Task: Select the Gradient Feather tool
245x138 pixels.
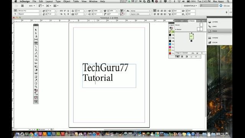Action: [36, 73]
